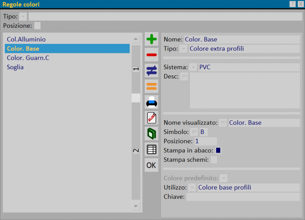305x220 pixels.
Task: Open the Colore predefinito dropdown
Action: point(224,178)
